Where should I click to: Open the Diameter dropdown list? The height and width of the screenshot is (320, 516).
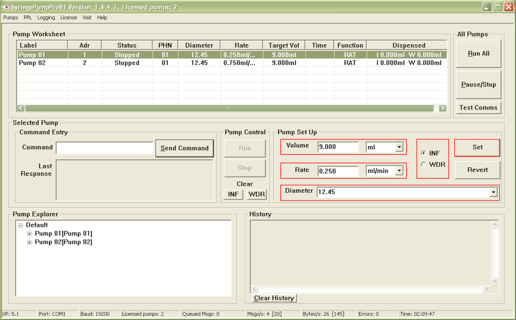point(493,192)
